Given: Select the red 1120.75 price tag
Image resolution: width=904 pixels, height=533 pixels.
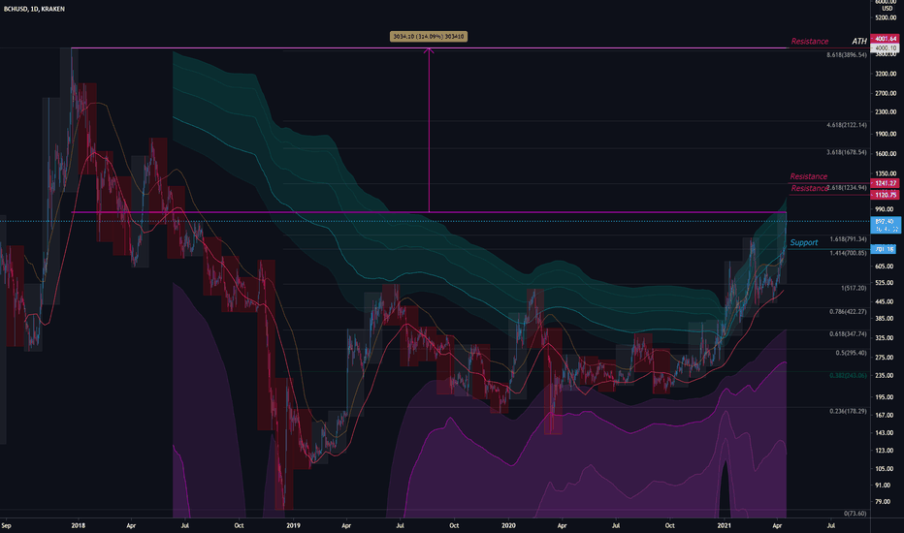Looking at the screenshot, I should pos(886,195).
